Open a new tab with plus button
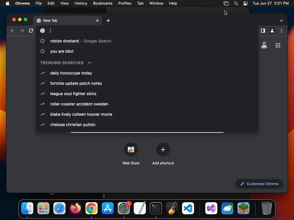The height and width of the screenshot is (220, 294). 108,21
